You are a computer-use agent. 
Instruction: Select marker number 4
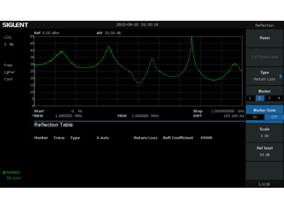[279, 98]
